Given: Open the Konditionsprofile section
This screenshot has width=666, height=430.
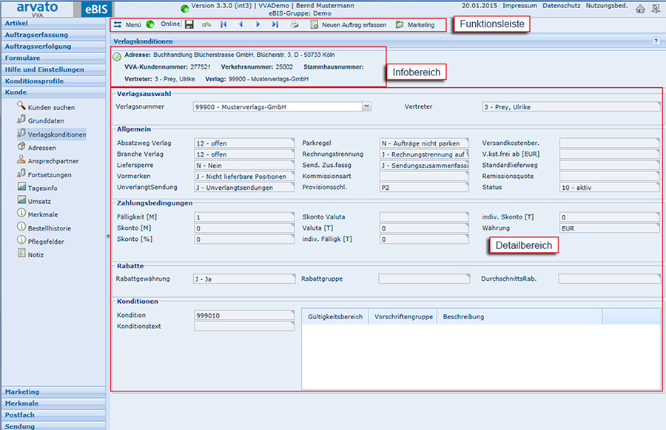Looking at the screenshot, I should point(53,81).
